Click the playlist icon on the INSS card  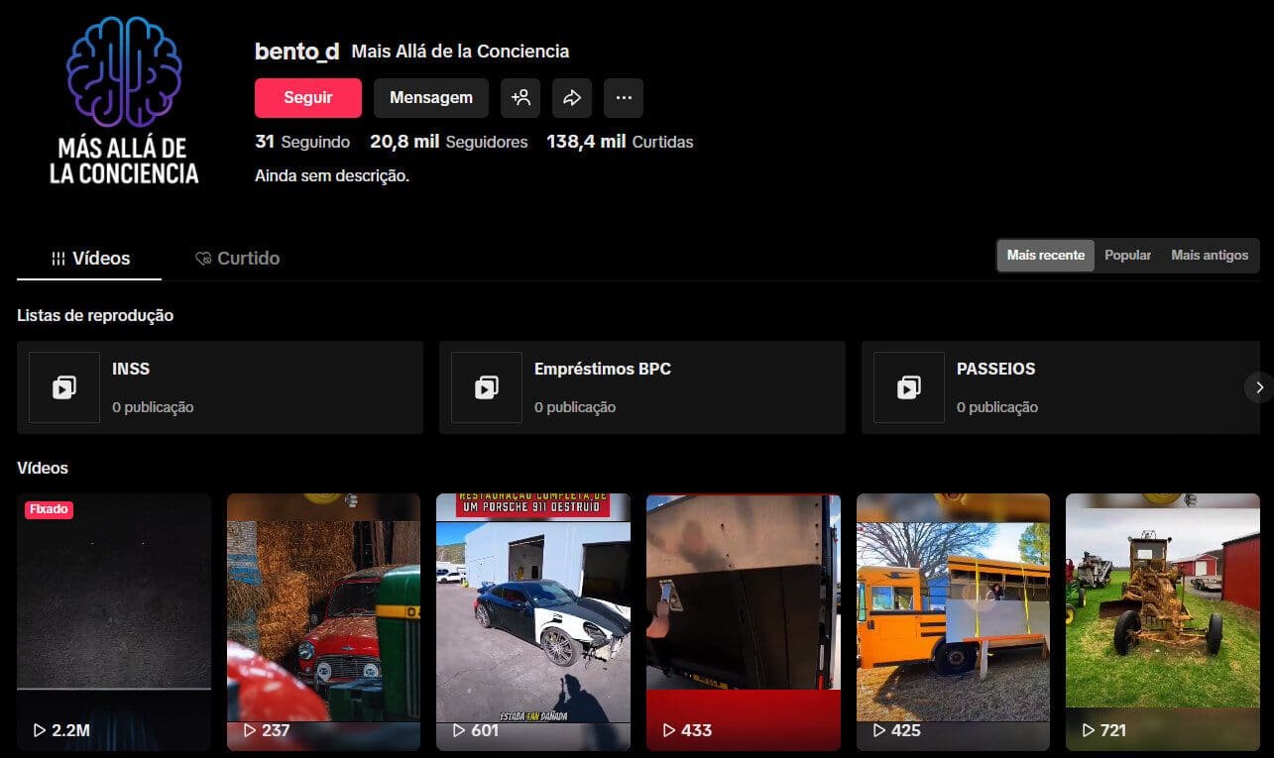(63, 387)
